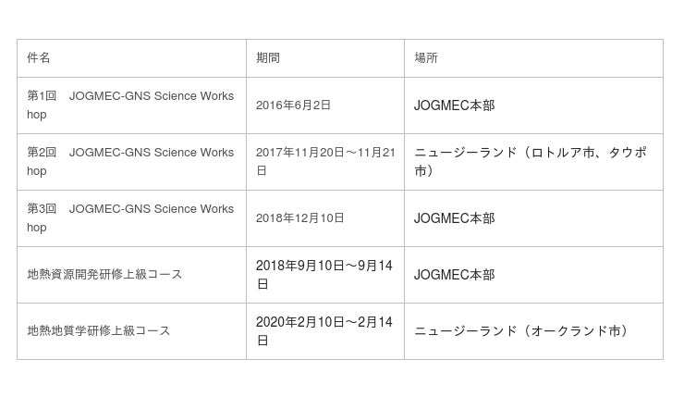This screenshot has width=684, height=397.
Task: Click the 2016年6月2日 date cell
Action: pos(293,105)
